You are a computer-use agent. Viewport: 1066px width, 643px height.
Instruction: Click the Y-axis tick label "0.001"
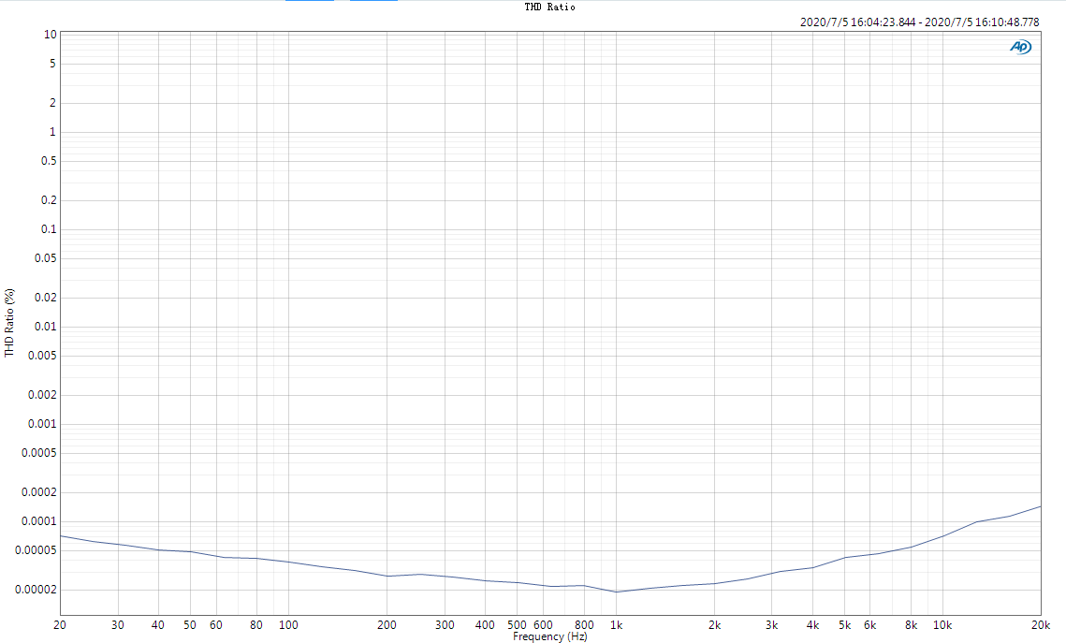43,424
